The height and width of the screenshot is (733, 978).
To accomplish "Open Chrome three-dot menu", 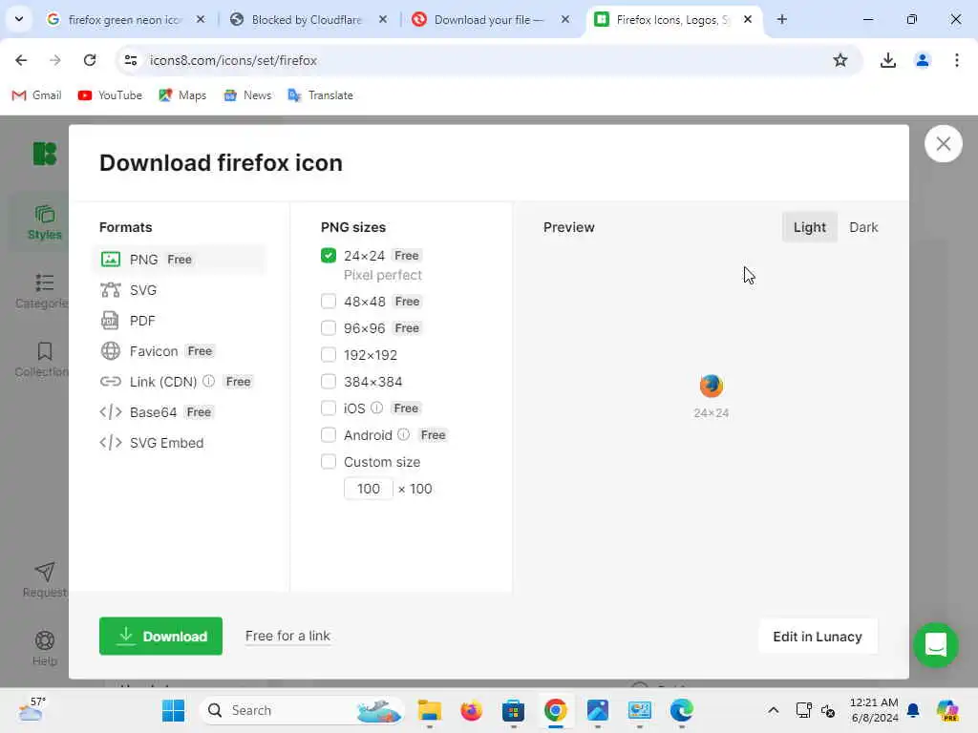I will [x=956, y=60].
